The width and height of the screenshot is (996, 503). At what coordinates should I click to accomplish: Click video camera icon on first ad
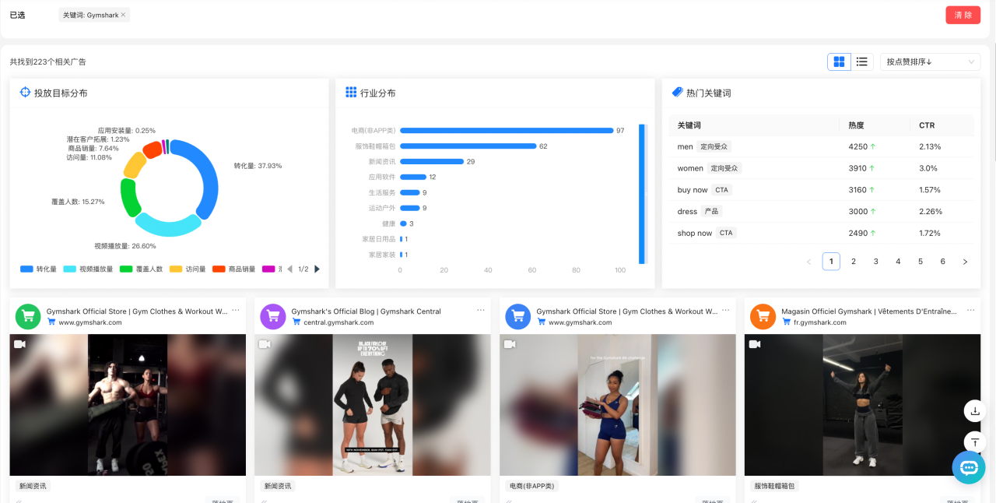(20, 344)
